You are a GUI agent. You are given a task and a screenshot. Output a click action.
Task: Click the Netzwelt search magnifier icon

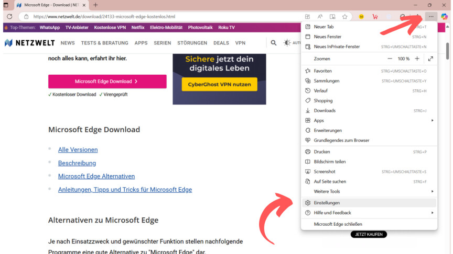tap(273, 43)
